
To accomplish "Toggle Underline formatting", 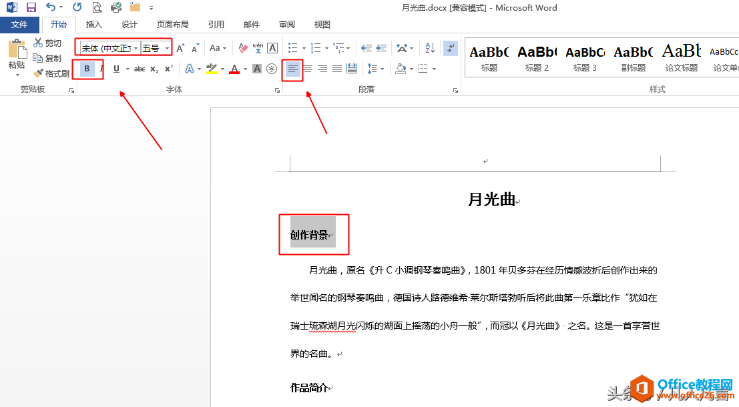I will pos(116,69).
